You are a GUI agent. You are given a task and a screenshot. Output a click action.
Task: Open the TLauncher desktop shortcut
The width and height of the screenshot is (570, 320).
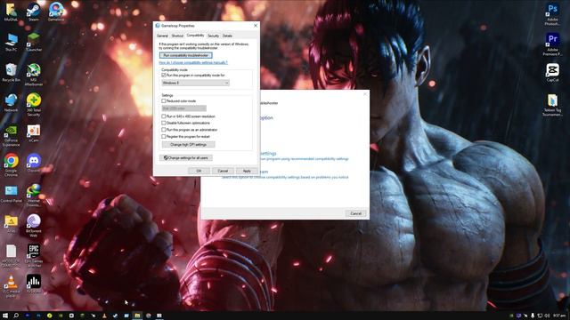point(34,42)
